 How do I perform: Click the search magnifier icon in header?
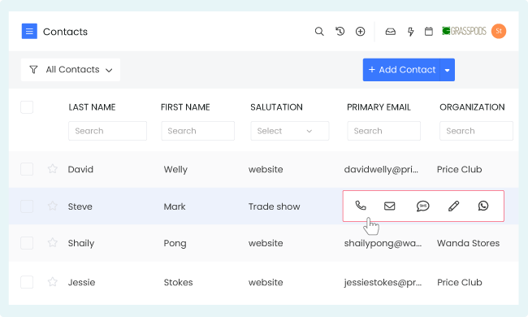pos(319,32)
